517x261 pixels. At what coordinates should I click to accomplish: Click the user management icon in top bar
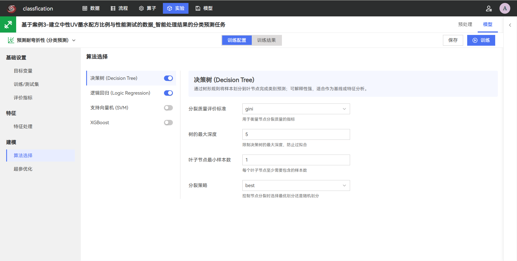489,9
